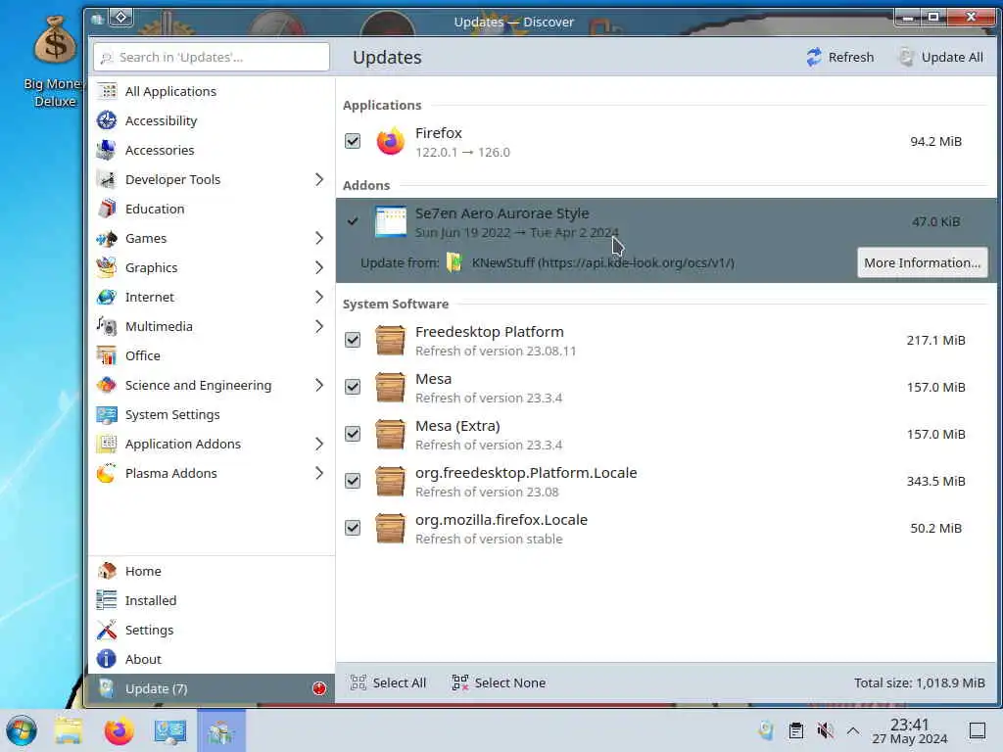1003x752 pixels.
Task: Expand the Games category arrow
Action: point(319,238)
